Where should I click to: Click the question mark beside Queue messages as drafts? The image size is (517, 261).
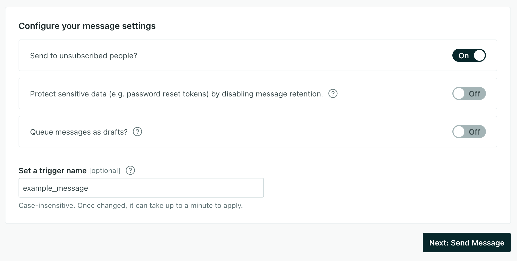click(138, 132)
